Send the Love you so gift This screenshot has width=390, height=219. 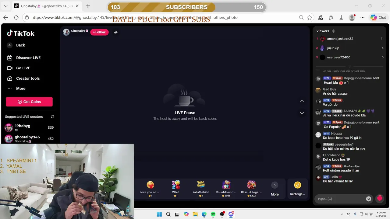click(150, 189)
